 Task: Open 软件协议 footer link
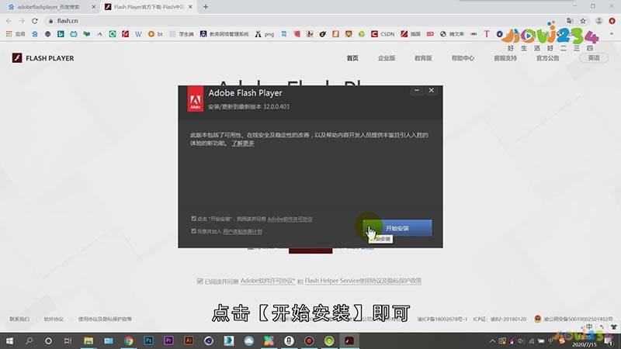tap(54, 319)
